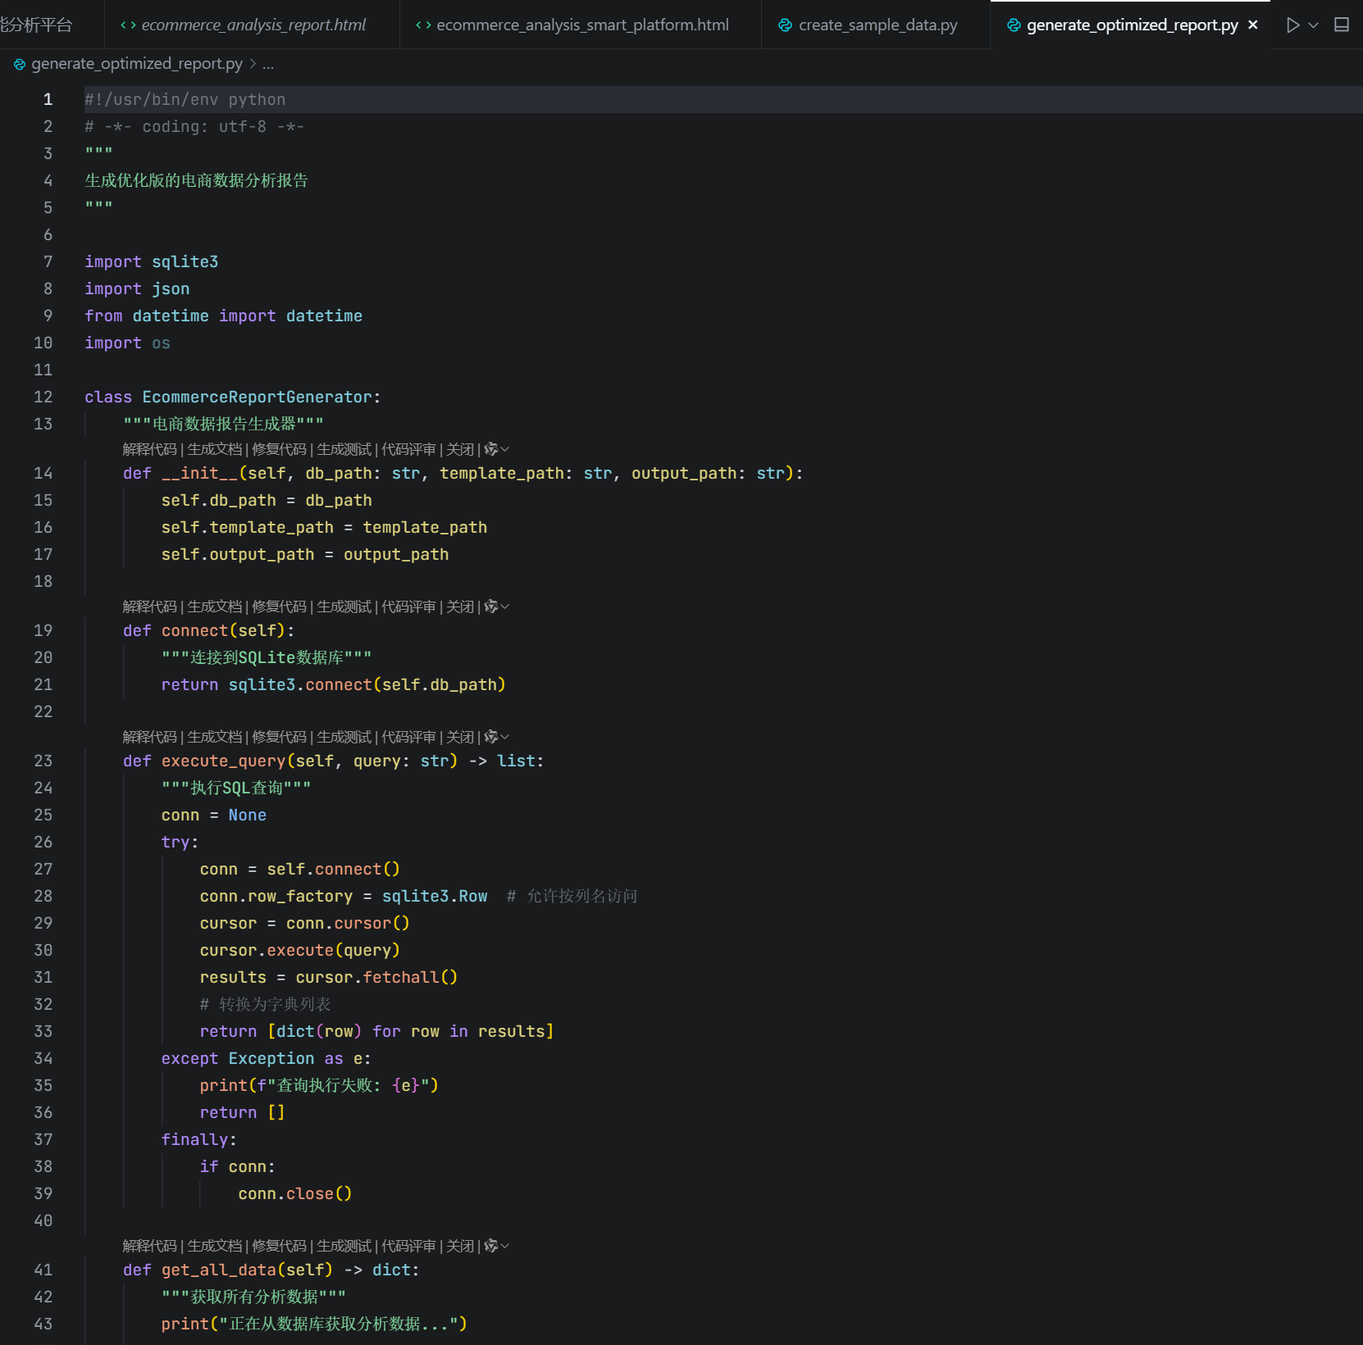
Task: Click the assistant icon above the connect method
Action: tap(492, 607)
